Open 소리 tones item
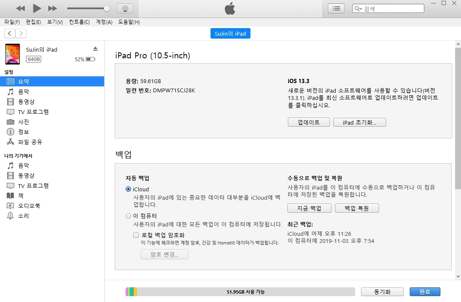The height and width of the screenshot is (302, 461). click(x=52, y=216)
